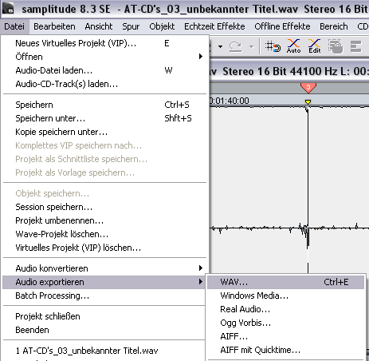Open the crossfade Edit icon
The width and height of the screenshot is (369, 361).
[x=315, y=46]
